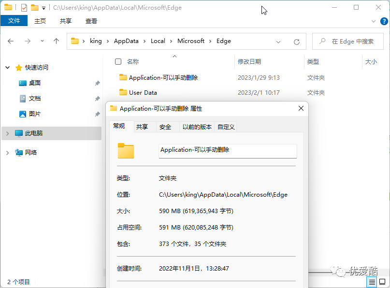Click the location path C:\Users\king\AppData\Local\Microsoft\Edge

click(223, 195)
